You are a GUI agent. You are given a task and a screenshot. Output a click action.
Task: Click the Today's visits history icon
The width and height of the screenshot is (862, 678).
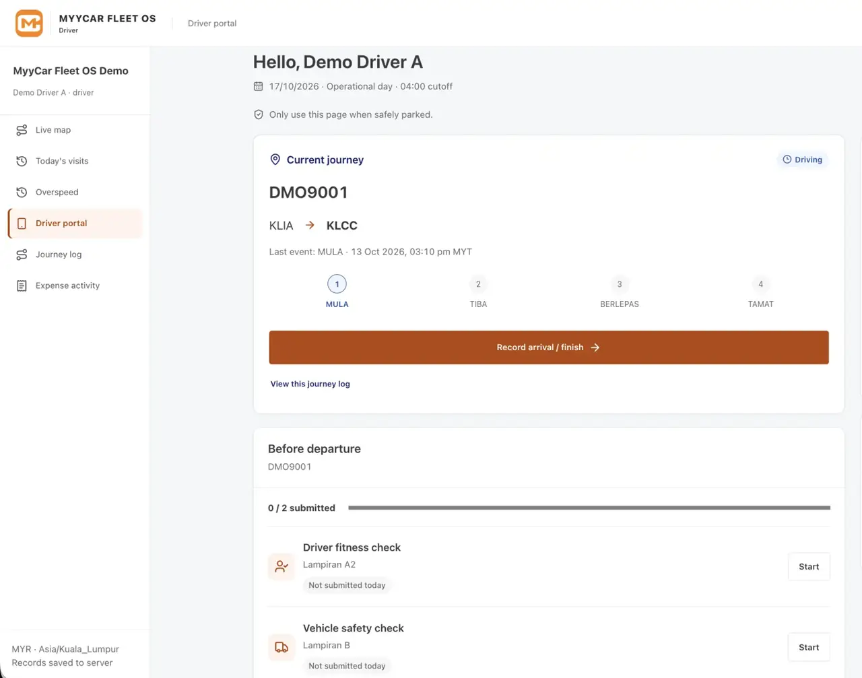22,161
